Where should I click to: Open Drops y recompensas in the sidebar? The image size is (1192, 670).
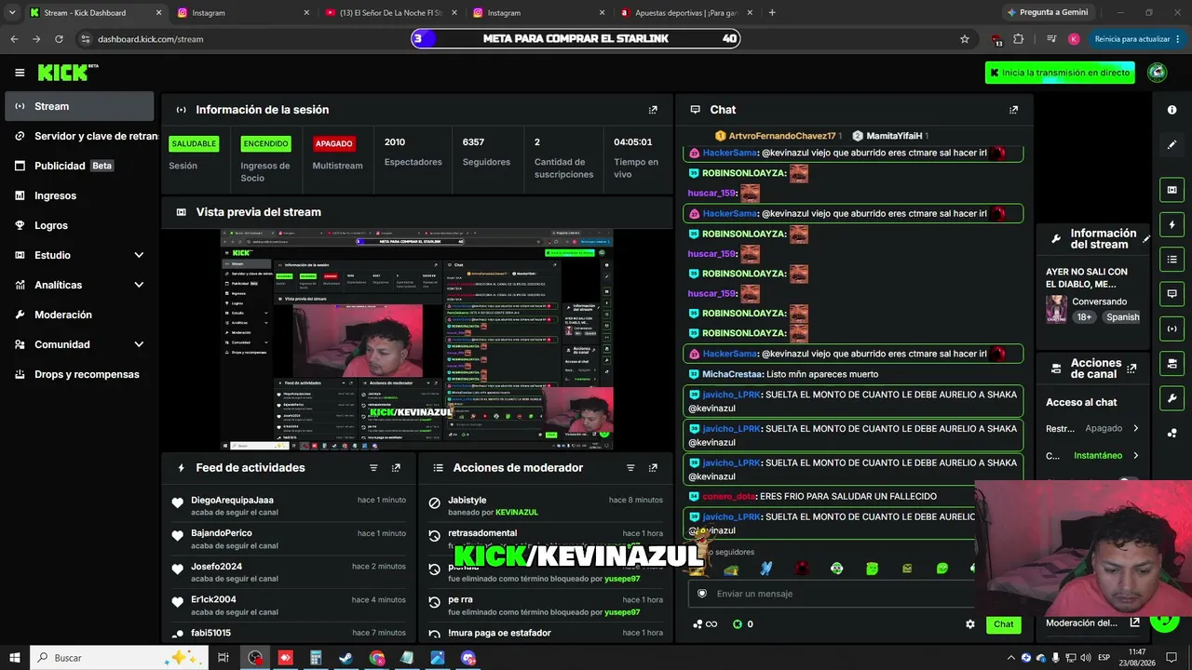pyautogui.click(x=79, y=374)
